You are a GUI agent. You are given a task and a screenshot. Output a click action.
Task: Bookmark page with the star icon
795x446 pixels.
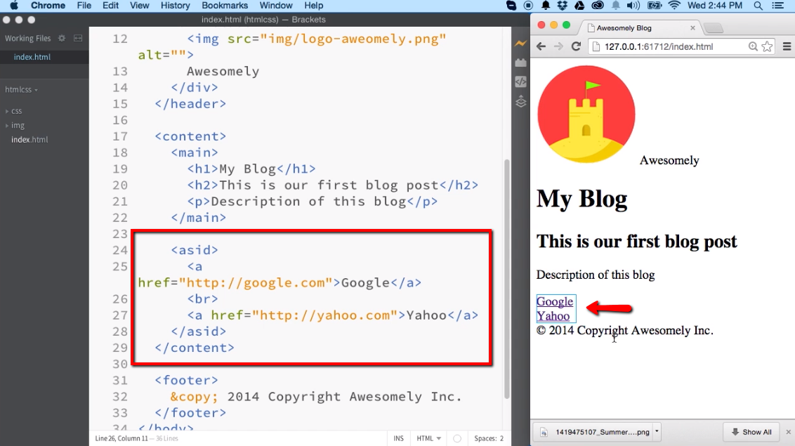(767, 46)
